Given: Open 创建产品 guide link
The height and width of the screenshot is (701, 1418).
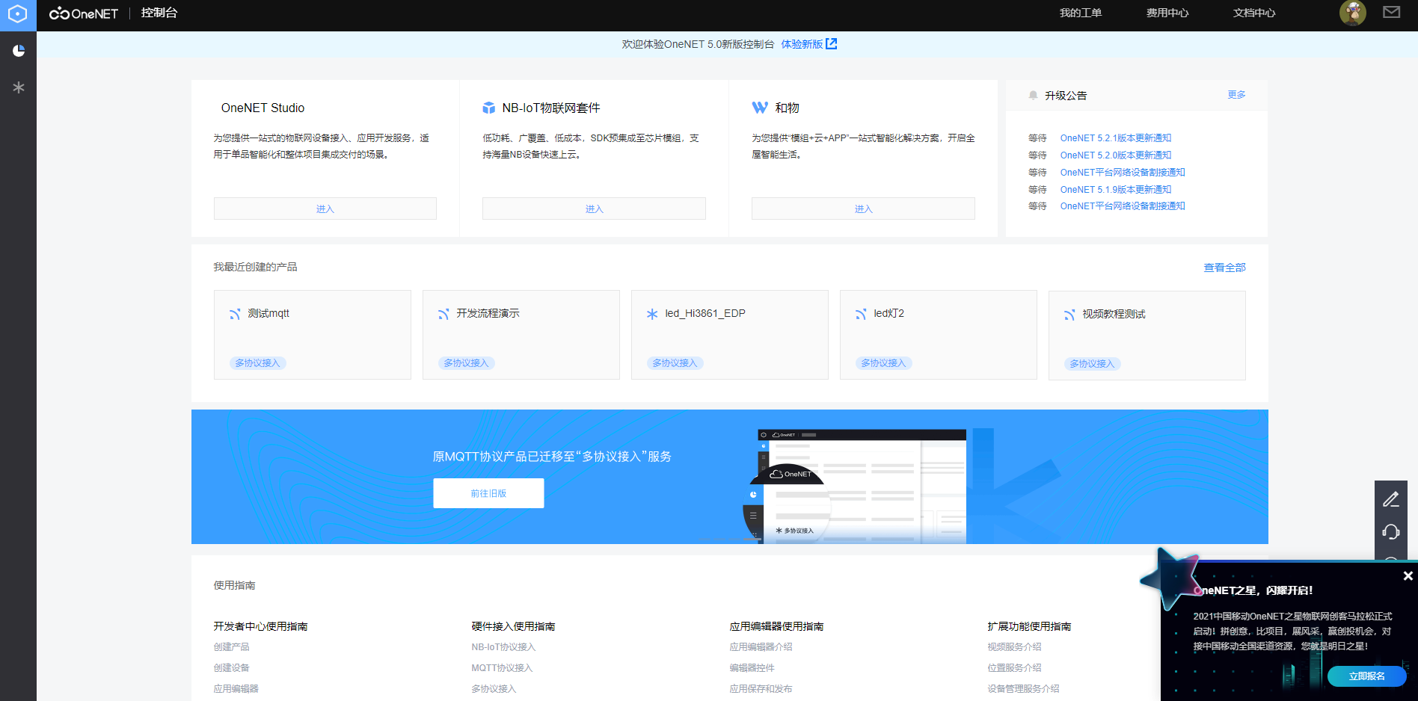Looking at the screenshot, I should coord(231,647).
